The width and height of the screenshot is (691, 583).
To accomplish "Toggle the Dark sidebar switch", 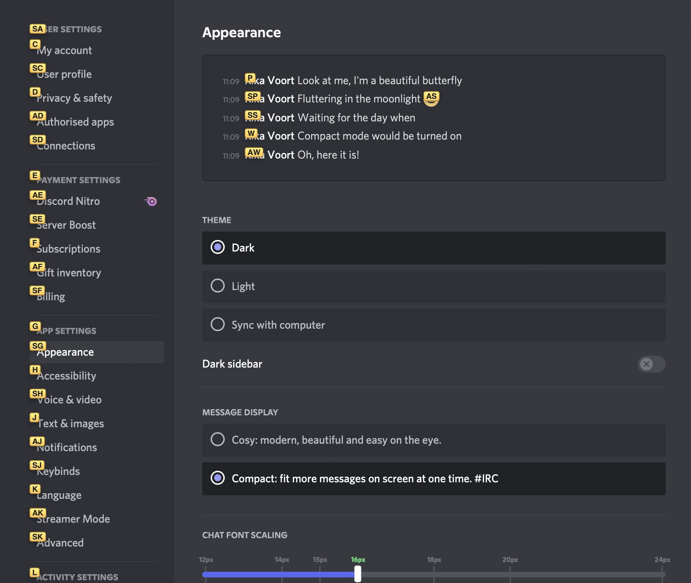I will pyautogui.click(x=651, y=364).
